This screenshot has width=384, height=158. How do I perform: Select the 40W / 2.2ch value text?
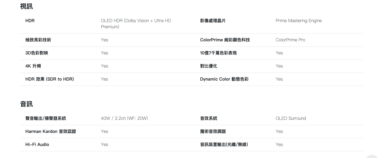(x=124, y=118)
